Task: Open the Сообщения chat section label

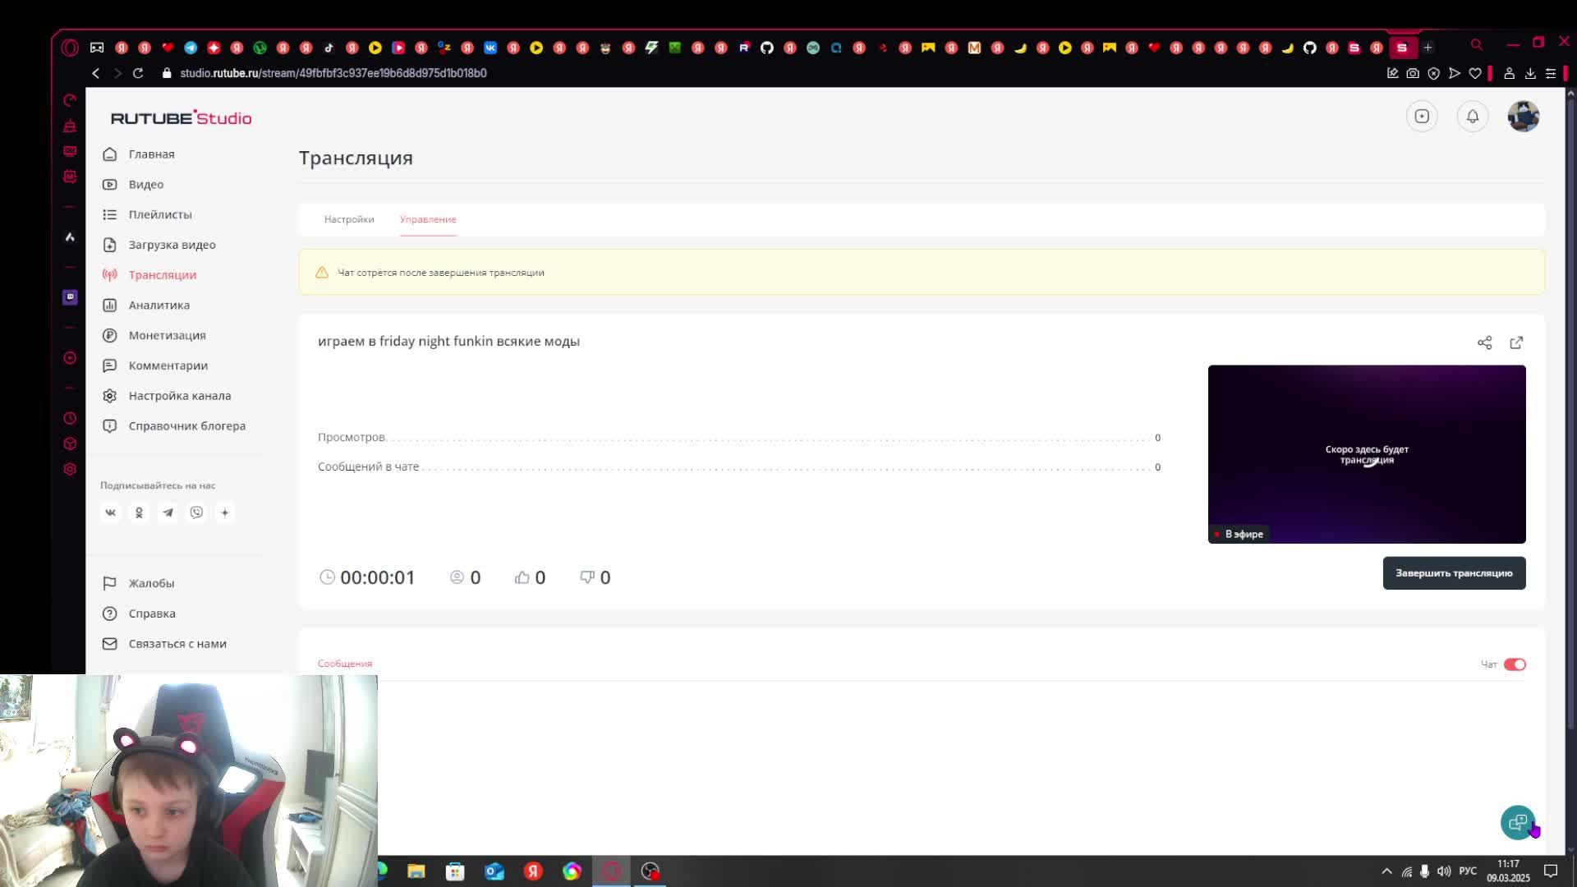Action: (x=345, y=664)
